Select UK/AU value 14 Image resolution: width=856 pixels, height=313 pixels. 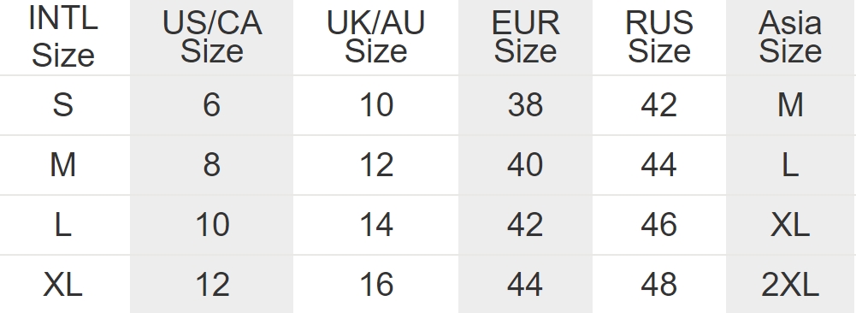[x=375, y=225]
